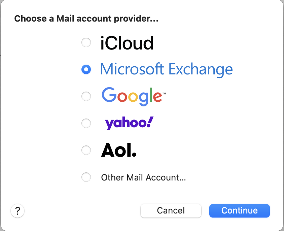Click the purple yahoo! logo
Screen dimensions: 284x231
click(x=129, y=123)
